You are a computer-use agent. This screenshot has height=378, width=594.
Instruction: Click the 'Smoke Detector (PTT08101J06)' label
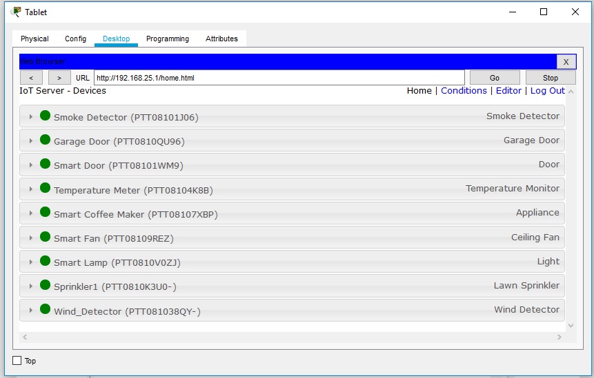pos(126,117)
